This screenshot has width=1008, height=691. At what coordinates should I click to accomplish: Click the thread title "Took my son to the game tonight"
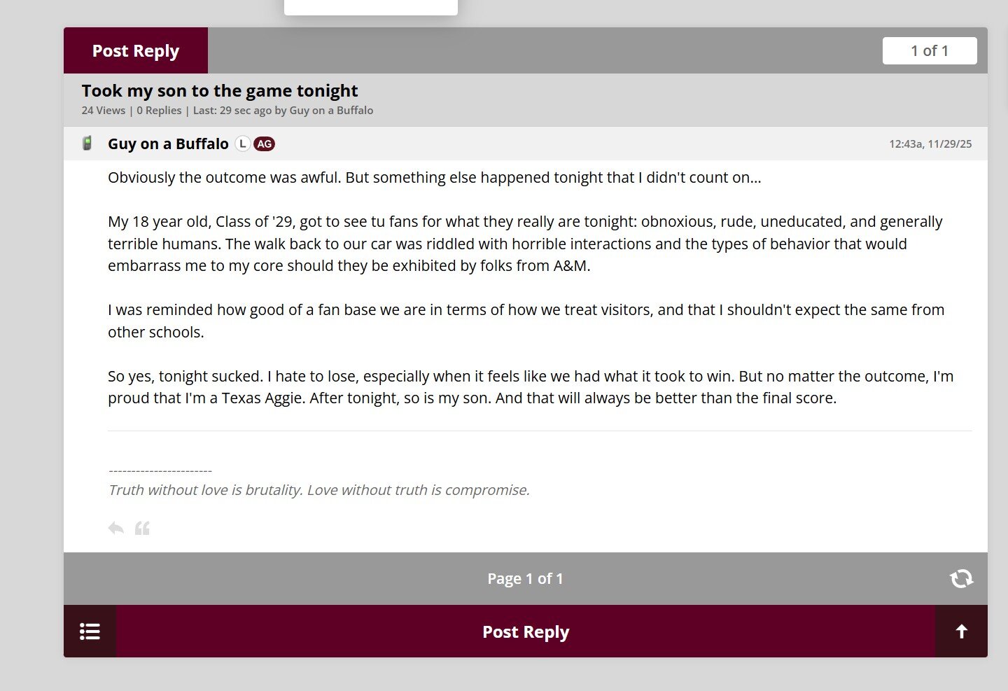[219, 90]
